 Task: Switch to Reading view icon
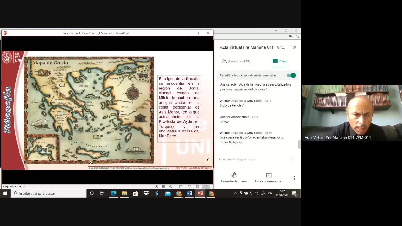[x=198, y=186]
